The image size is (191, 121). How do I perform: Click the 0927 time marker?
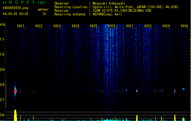tap(130, 26)
